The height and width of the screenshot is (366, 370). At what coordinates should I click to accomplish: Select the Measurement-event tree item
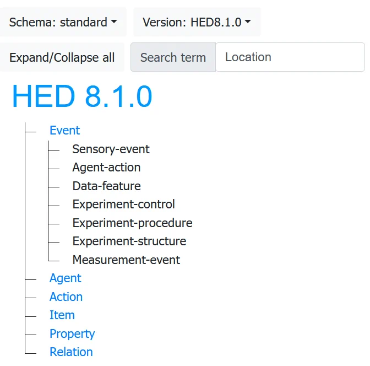126,260
